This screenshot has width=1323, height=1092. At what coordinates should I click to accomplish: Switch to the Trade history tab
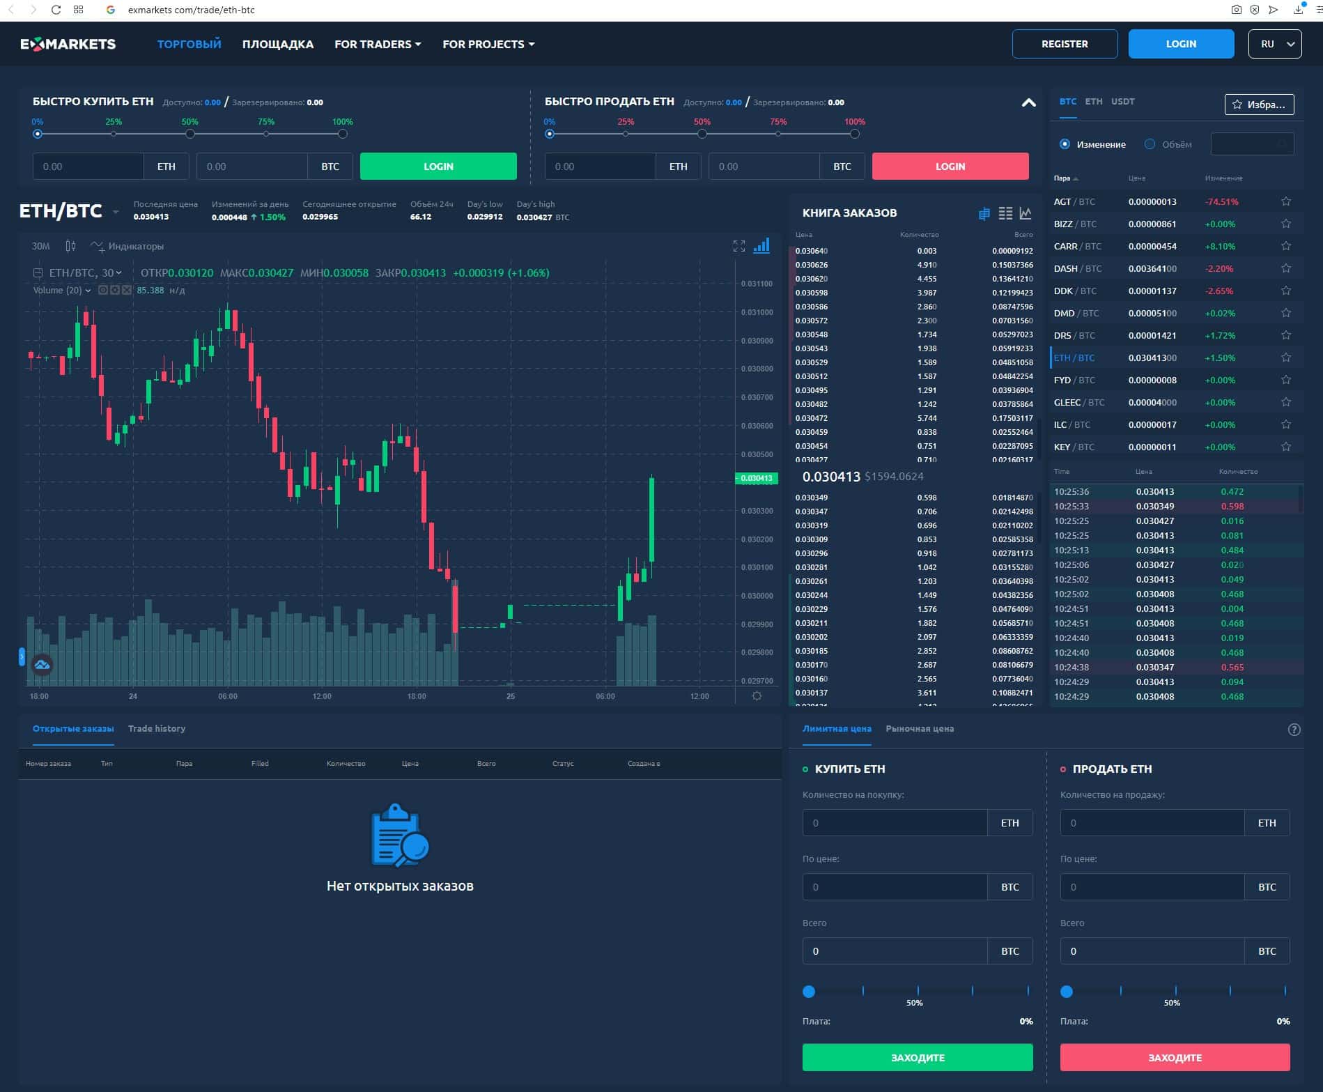click(157, 728)
